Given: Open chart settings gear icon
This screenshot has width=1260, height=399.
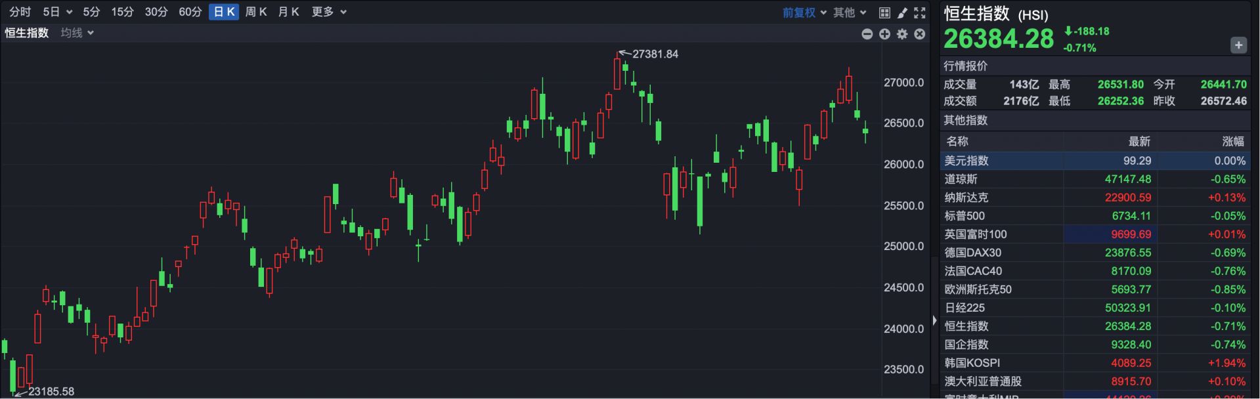Looking at the screenshot, I should [902, 34].
